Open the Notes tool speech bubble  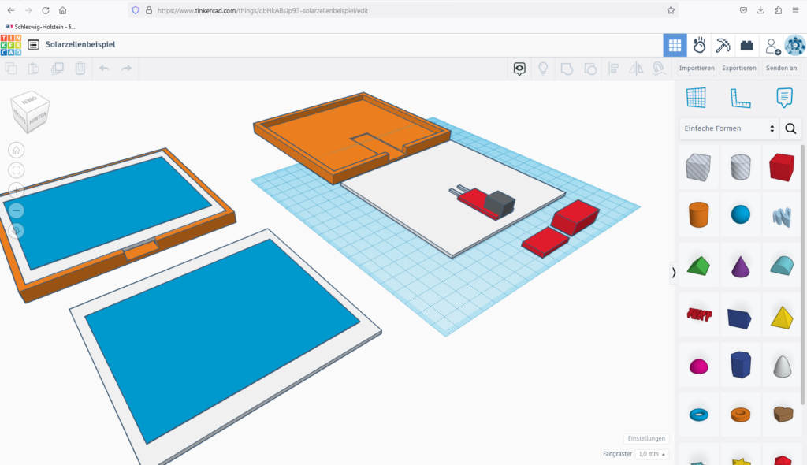784,98
